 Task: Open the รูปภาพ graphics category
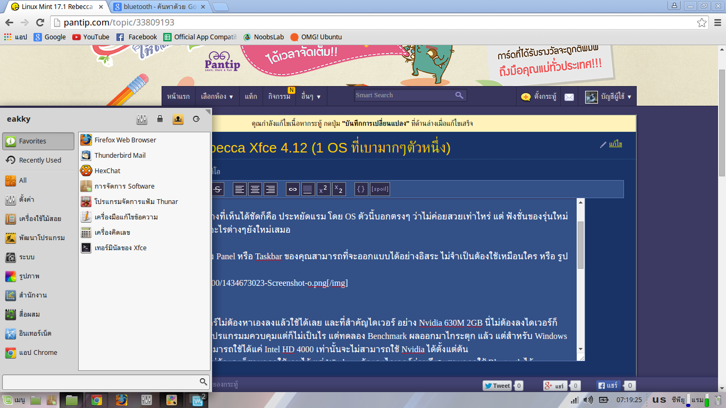(38, 276)
